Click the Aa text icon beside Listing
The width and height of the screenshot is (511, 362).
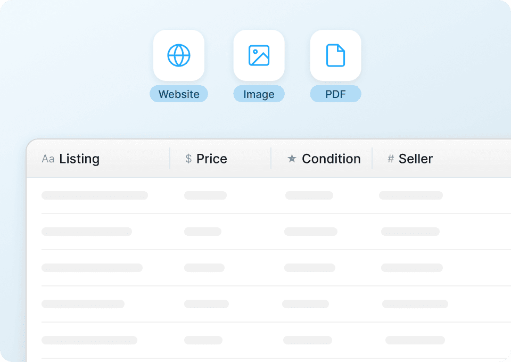[x=47, y=159]
